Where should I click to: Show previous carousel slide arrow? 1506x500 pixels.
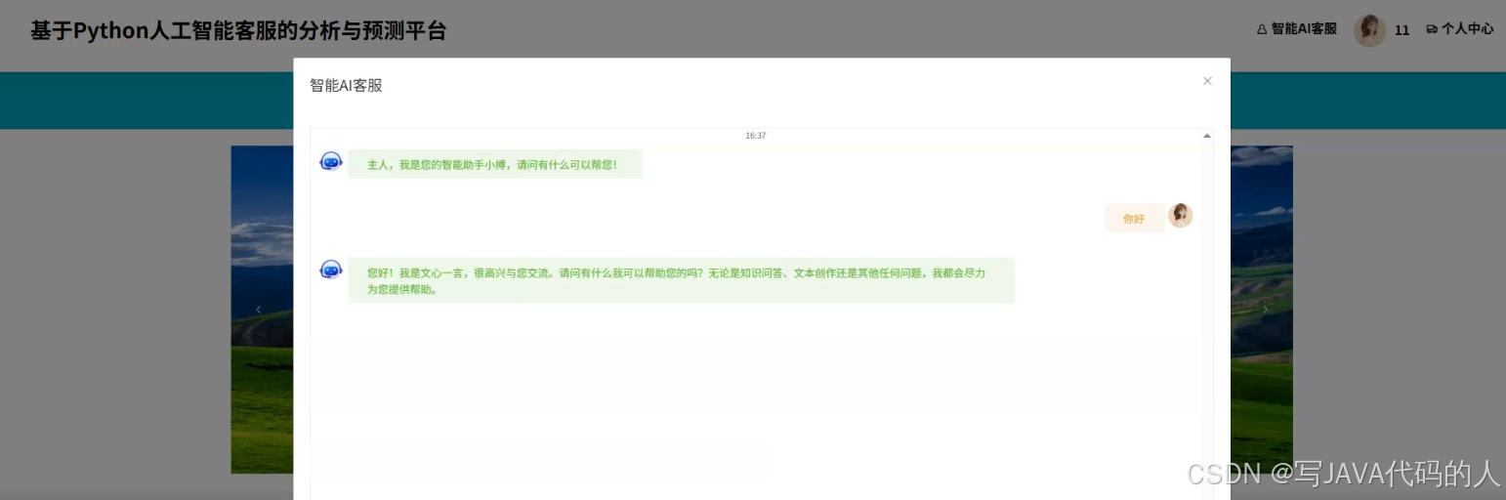pos(259,310)
